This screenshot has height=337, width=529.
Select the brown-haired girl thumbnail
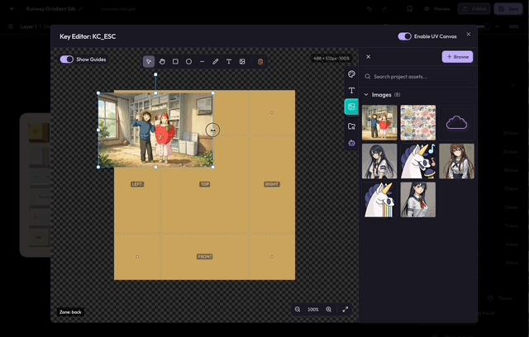pos(456,161)
